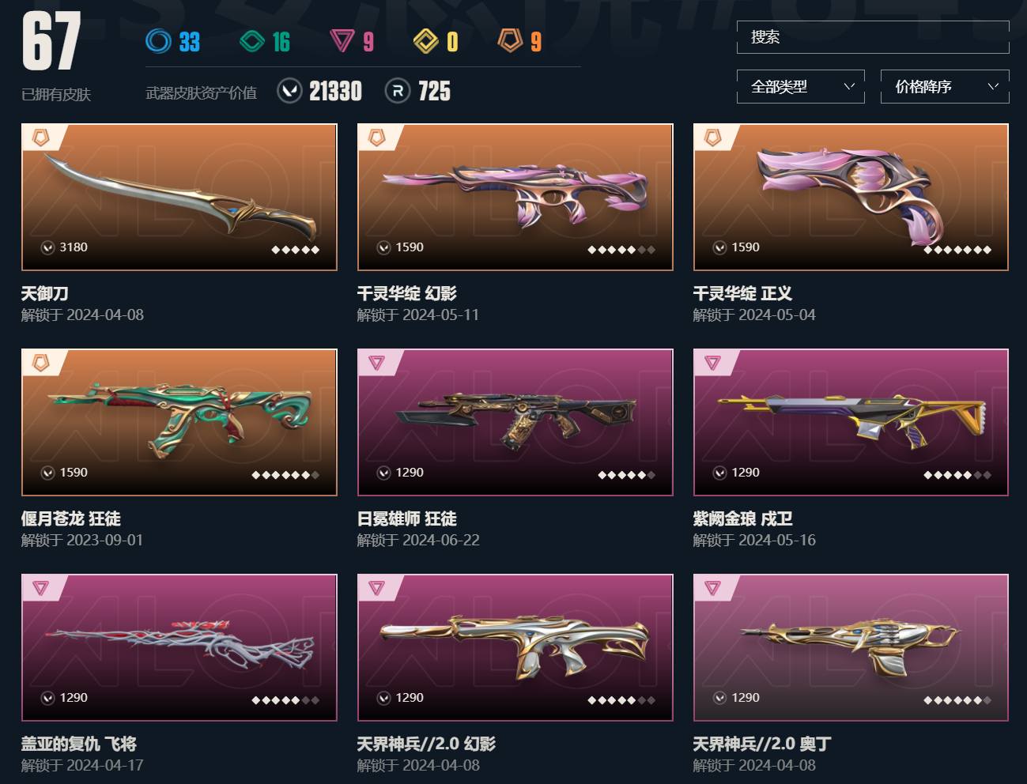Click the green Deluxe tier icon showing 16
Viewport: 1027px width, 784px height.
click(x=252, y=40)
